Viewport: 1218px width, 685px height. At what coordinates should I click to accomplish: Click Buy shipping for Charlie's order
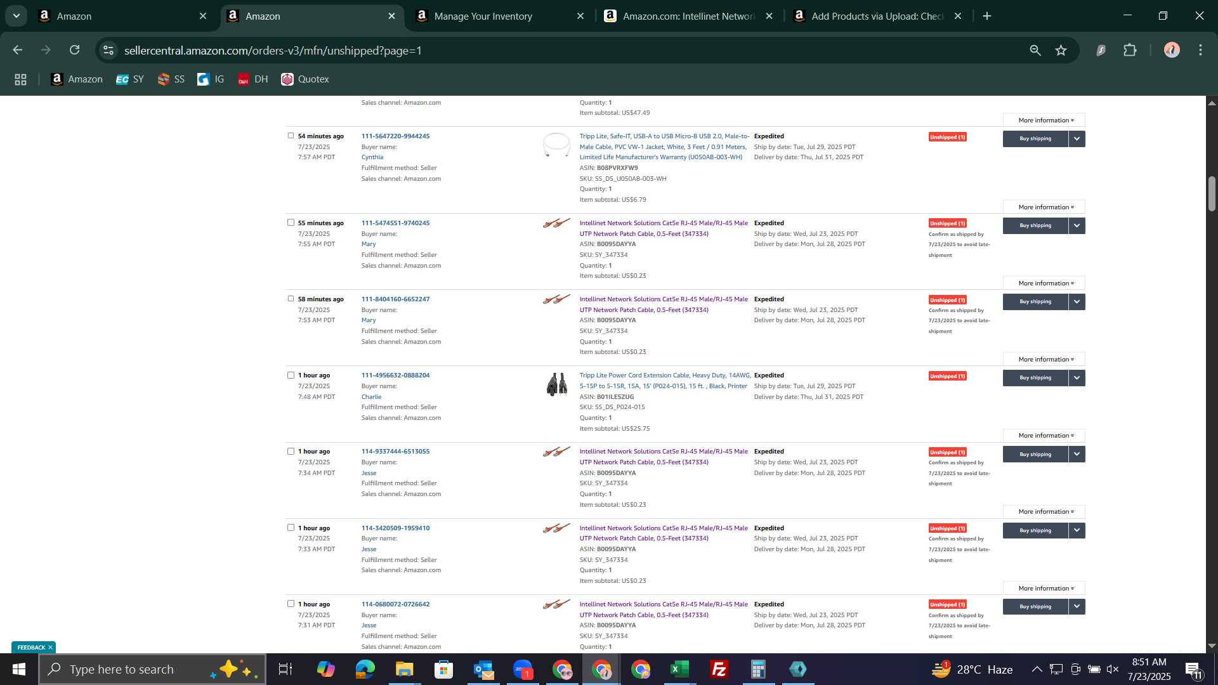pos(1035,378)
